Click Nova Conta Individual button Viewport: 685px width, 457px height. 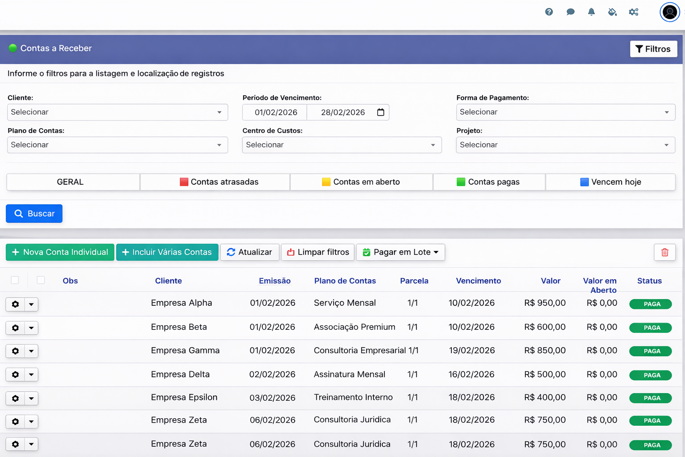[60, 252]
